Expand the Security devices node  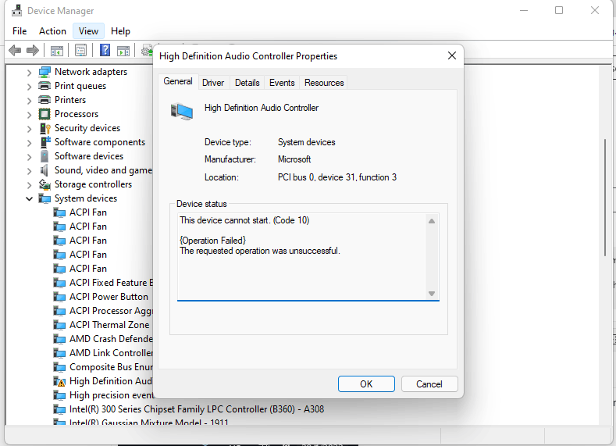click(x=29, y=129)
